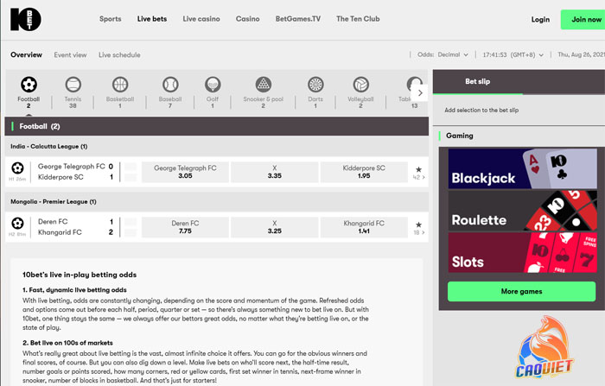Screen dimensions: 605x386
Task: Select the Basketball sport icon
Action: 120,85
